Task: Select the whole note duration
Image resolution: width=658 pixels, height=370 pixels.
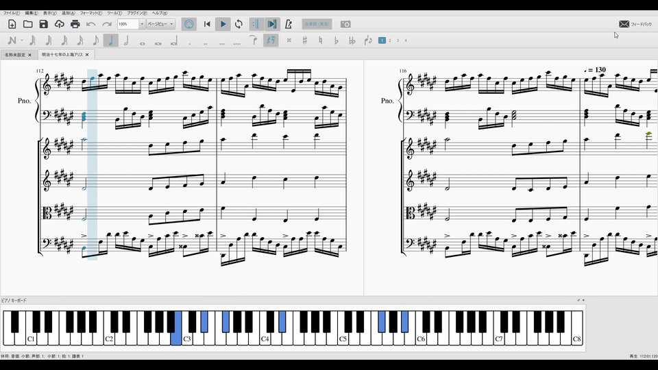Action: 143,42
